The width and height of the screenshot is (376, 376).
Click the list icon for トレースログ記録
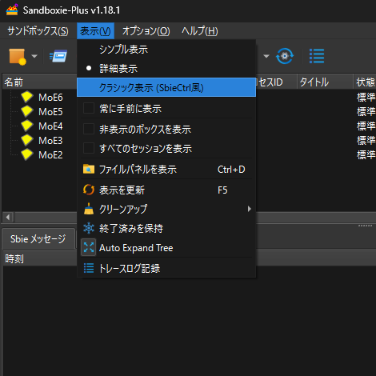89,268
